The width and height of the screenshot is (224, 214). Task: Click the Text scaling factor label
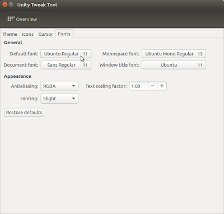[106, 86]
